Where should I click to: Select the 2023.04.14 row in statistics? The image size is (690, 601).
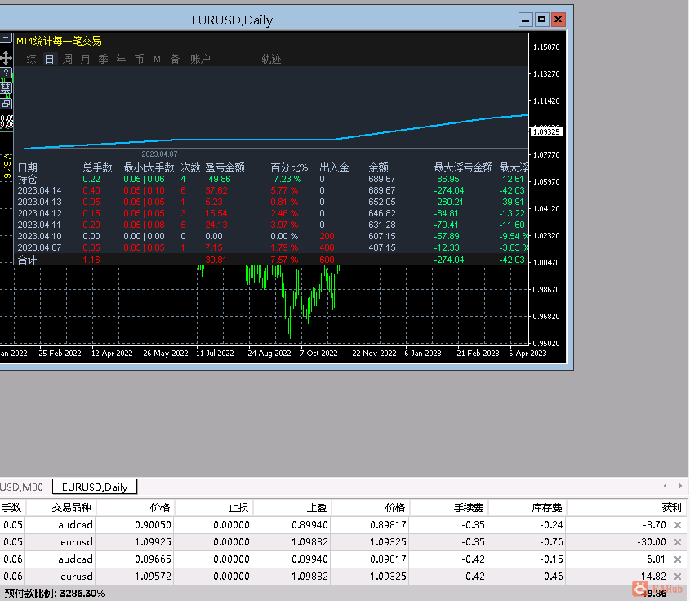40,190
